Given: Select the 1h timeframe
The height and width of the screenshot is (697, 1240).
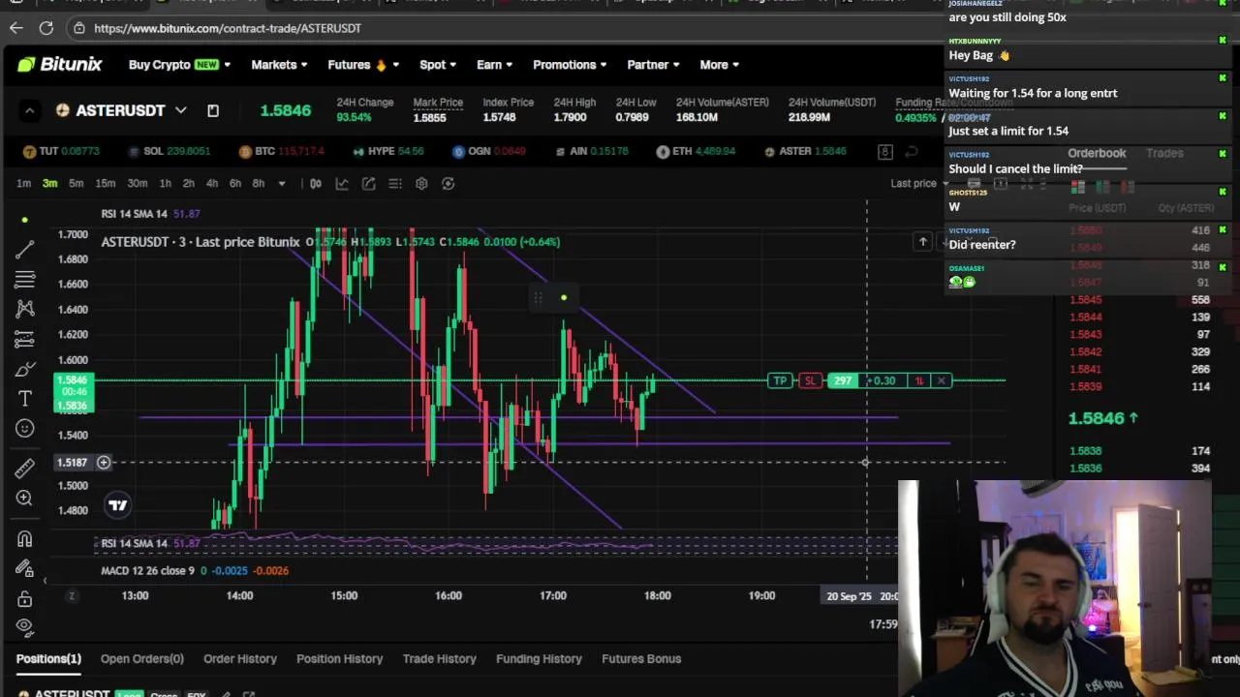Looking at the screenshot, I should [x=165, y=183].
